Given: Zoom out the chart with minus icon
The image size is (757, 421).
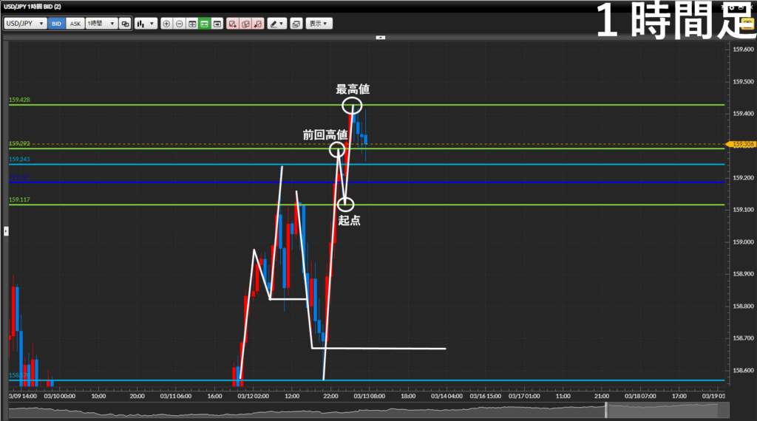Looking at the screenshot, I should point(179,24).
